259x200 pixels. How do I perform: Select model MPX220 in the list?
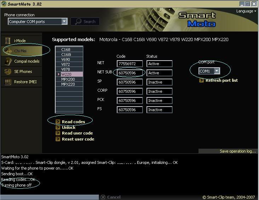[x=69, y=84]
